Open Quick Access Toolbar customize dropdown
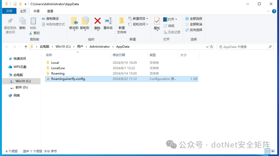This screenshot has height=156, width=279. (25, 4)
